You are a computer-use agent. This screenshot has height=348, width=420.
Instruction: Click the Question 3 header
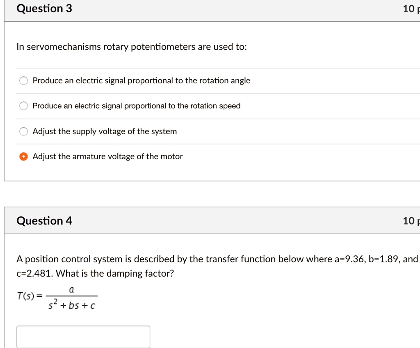point(44,8)
